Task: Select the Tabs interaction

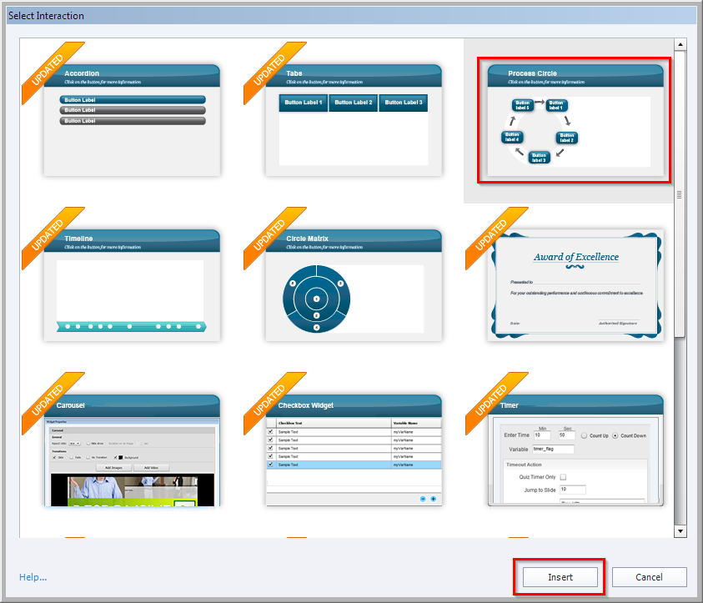Action: pyautogui.click(x=352, y=117)
